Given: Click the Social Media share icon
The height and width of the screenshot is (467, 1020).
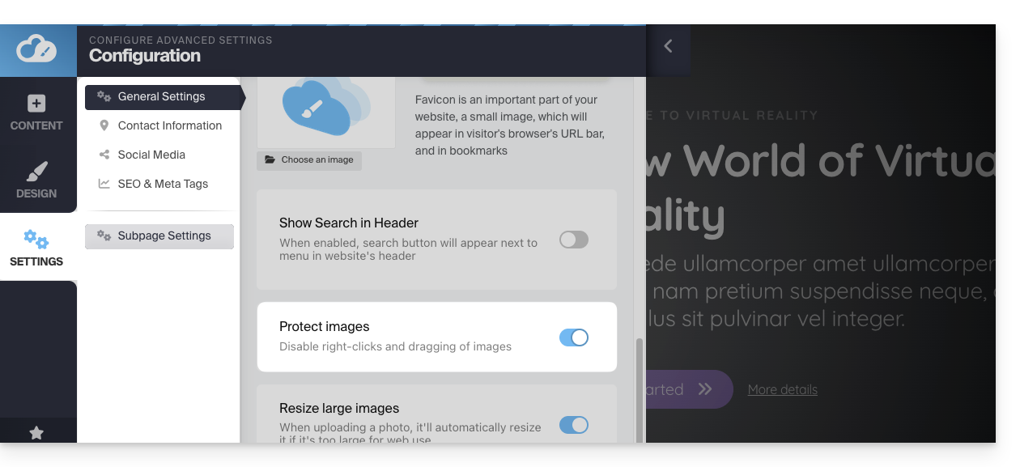Looking at the screenshot, I should coord(104,155).
